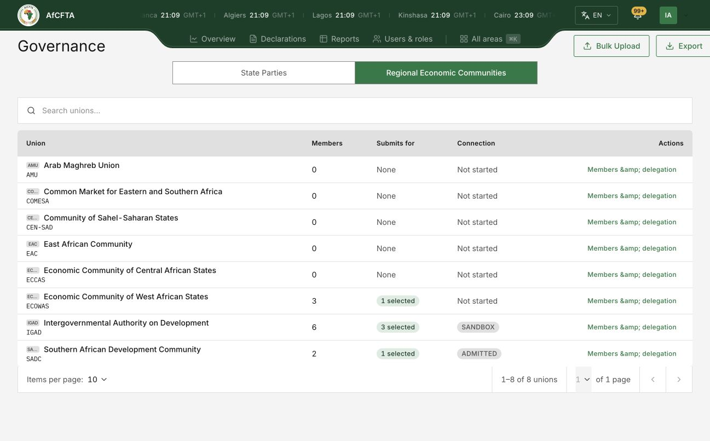Screen dimensions: 710x441
Task: Click the search magnifier icon
Action: pos(31,111)
